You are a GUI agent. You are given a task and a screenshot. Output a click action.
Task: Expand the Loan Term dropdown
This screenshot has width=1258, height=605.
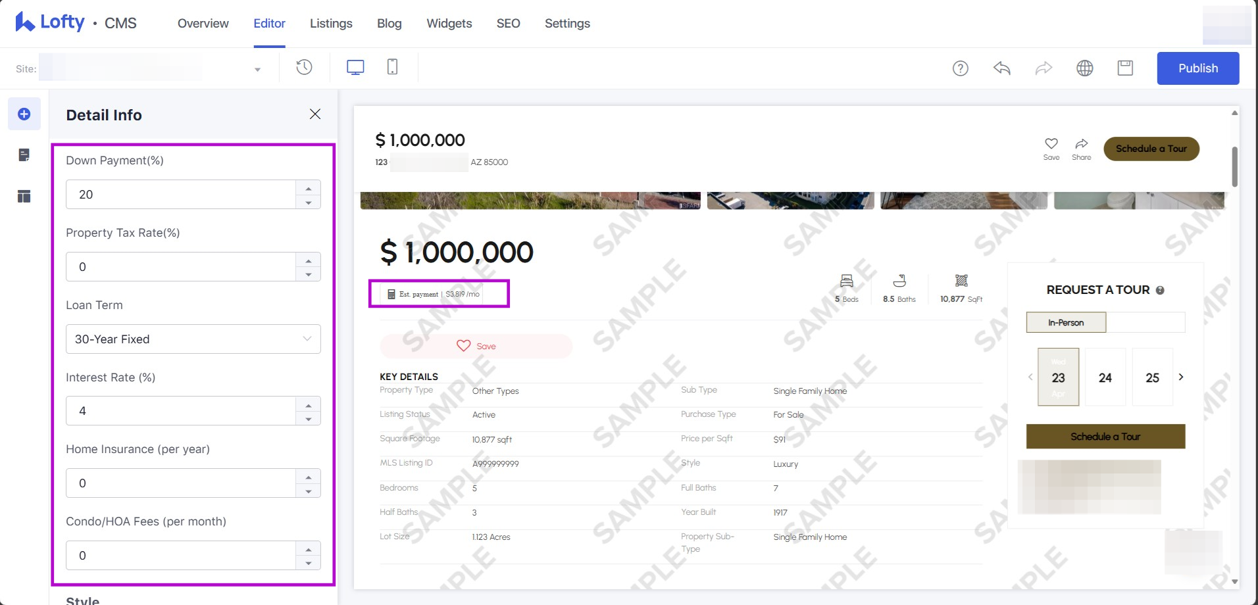pos(193,339)
